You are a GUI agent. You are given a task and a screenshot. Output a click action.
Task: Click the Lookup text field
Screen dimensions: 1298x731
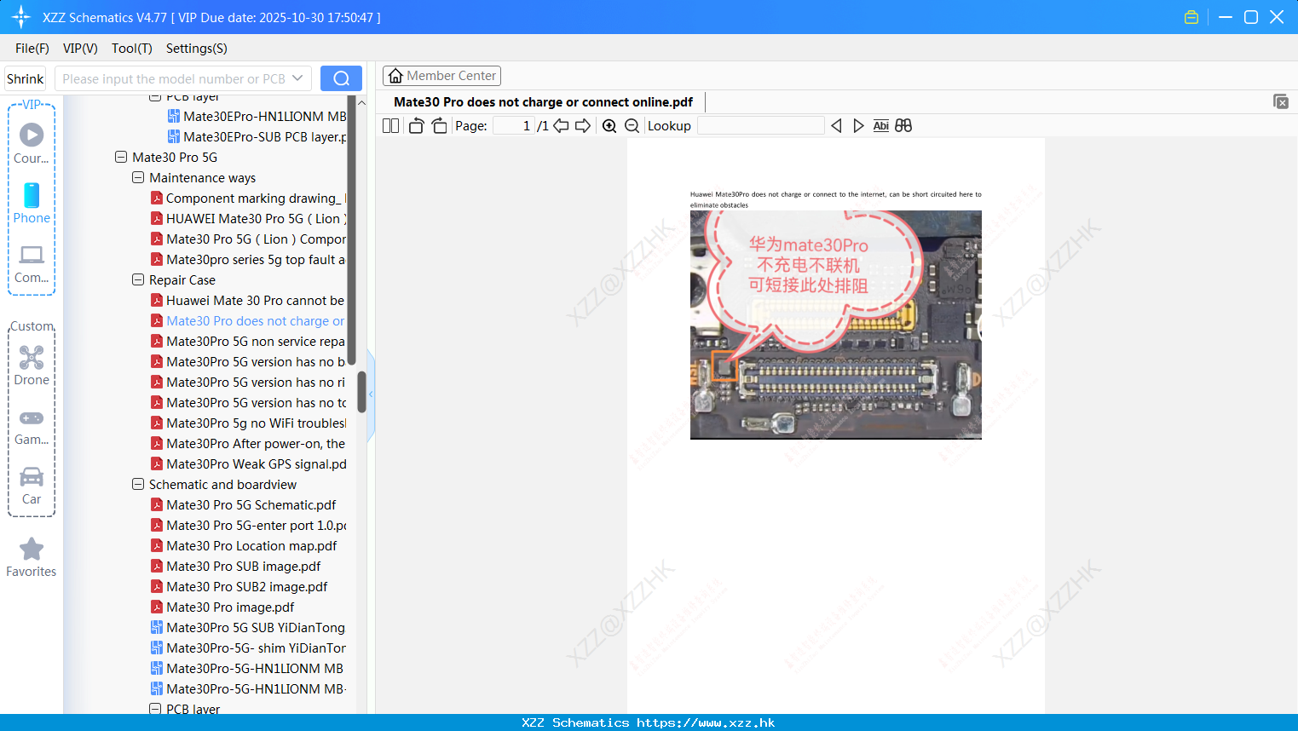click(x=760, y=126)
